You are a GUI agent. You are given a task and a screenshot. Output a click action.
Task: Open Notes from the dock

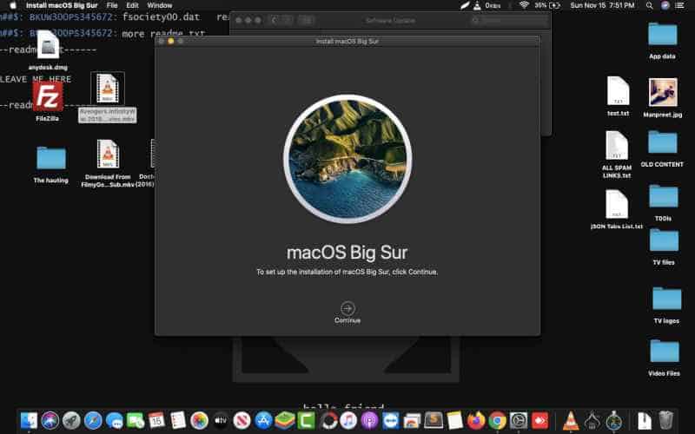point(454,420)
